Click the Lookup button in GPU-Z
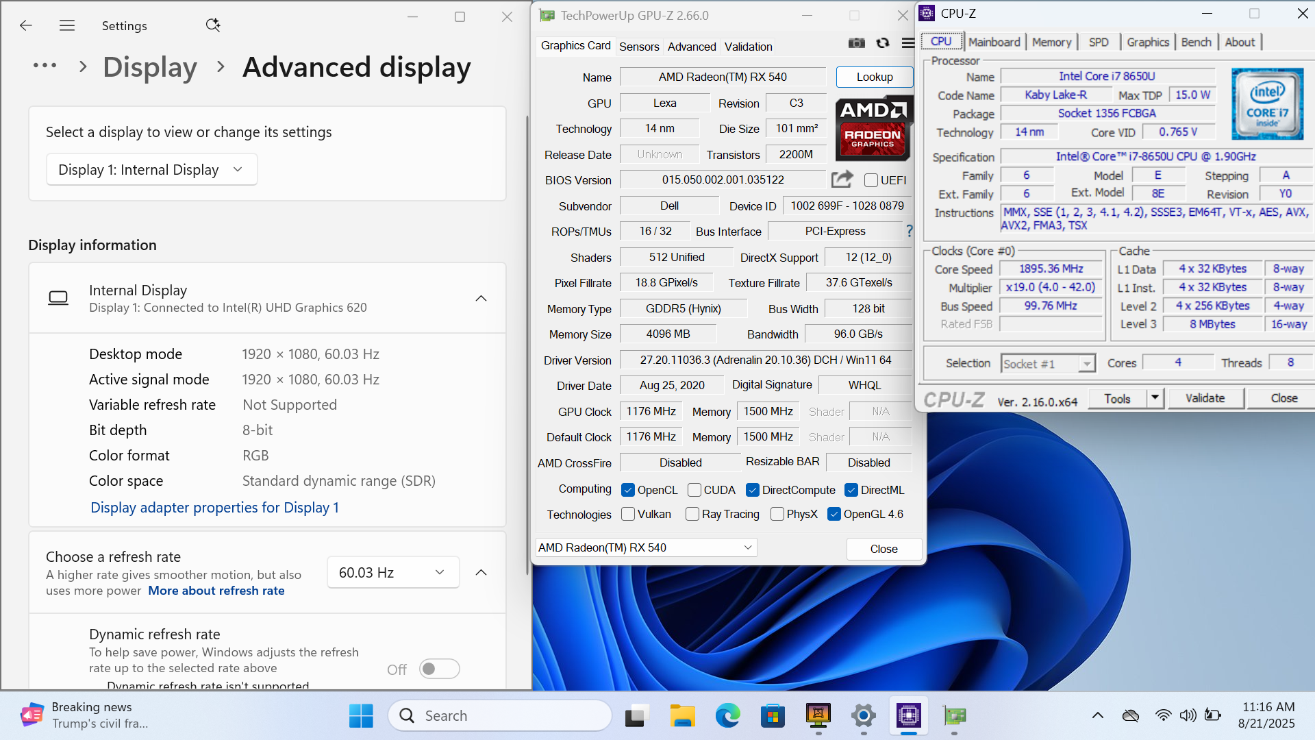The width and height of the screenshot is (1315, 740). (x=874, y=77)
